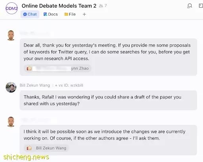Open Bill Zekun Wang's profile avatar
Viewport: 203px width, 162px height.
[11, 87]
